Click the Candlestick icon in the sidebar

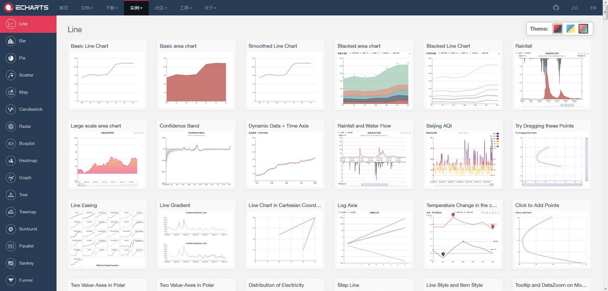pyautogui.click(x=11, y=109)
